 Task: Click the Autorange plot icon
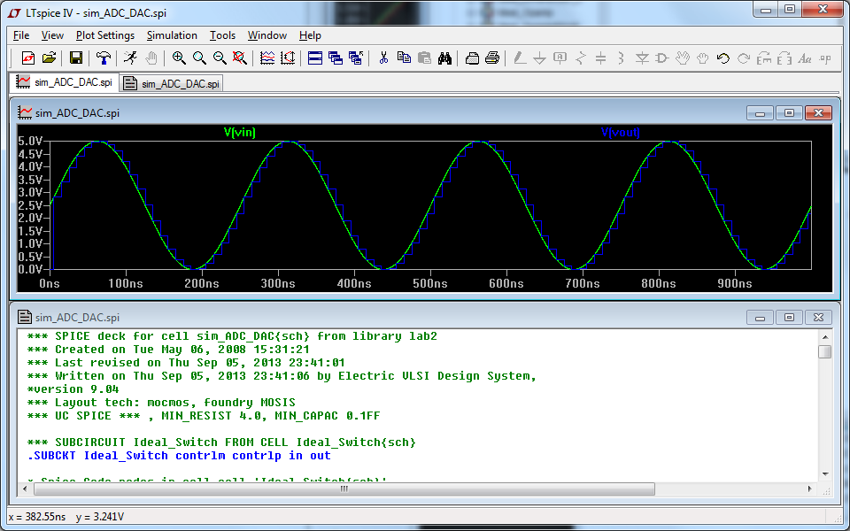pyautogui.click(x=288, y=58)
